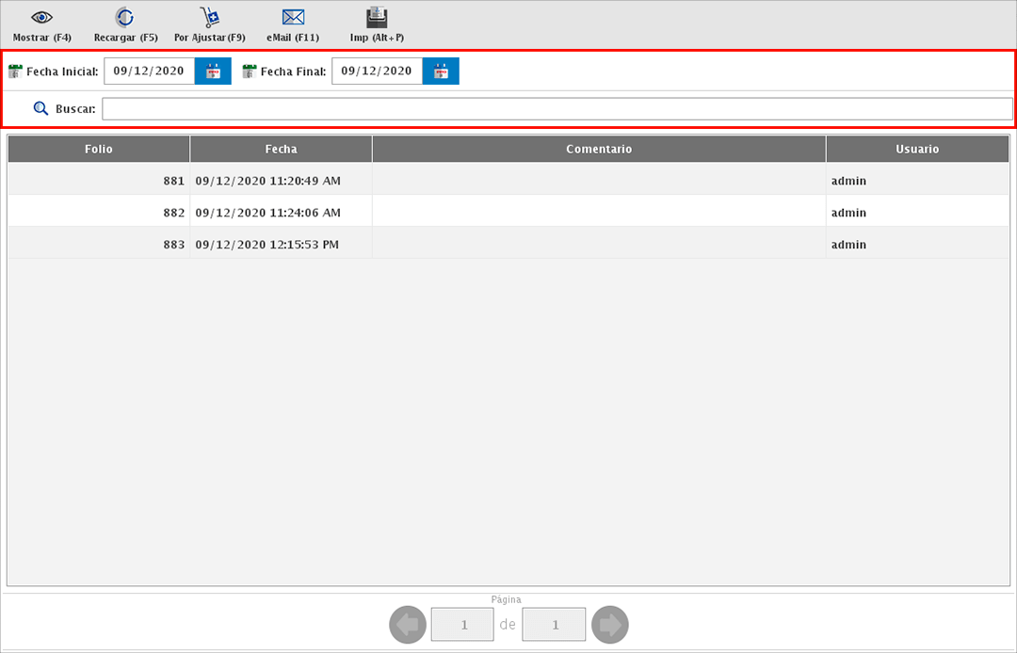Sort by the Fecha column header

click(x=281, y=150)
